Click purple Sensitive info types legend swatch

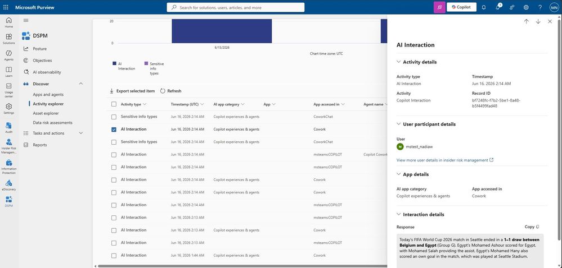[146, 63]
